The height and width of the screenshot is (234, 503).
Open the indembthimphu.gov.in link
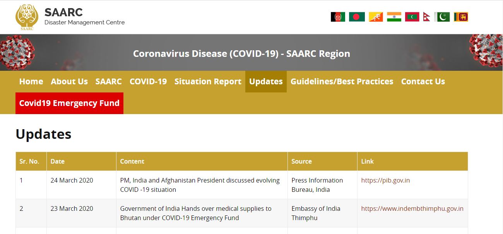click(x=412, y=208)
